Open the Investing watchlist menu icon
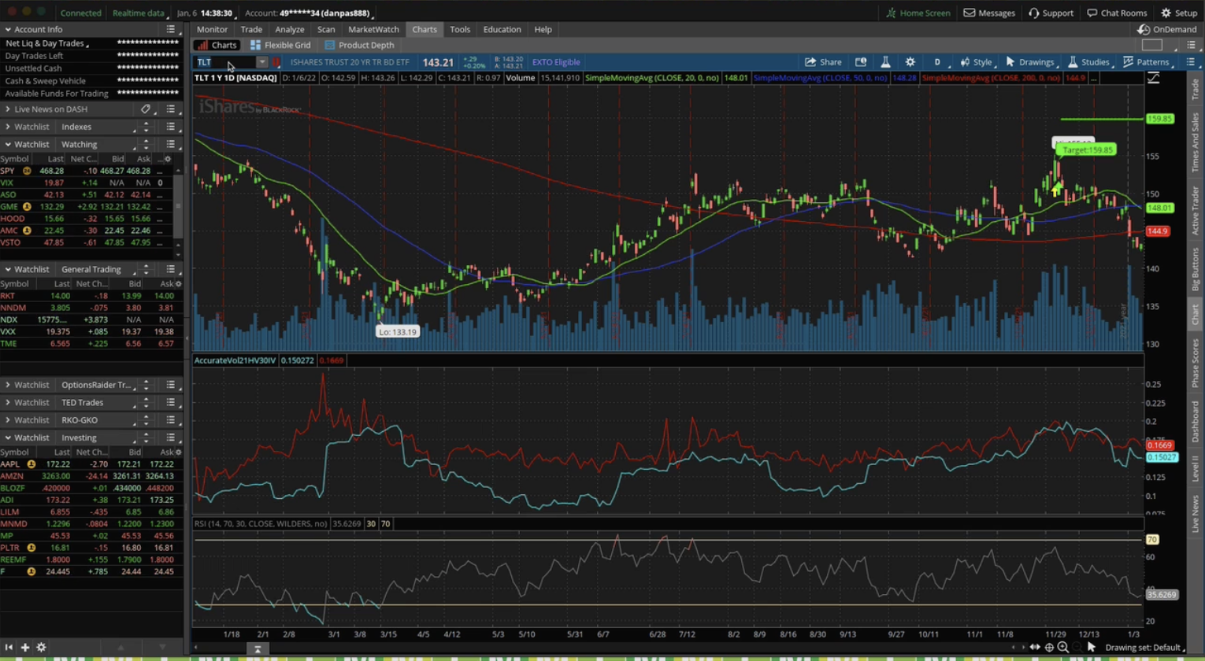Viewport: 1205px width, 661px height. click(171, 438)
